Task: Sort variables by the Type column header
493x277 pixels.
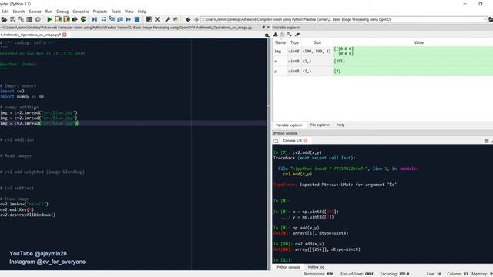Action: coord(294,42)
